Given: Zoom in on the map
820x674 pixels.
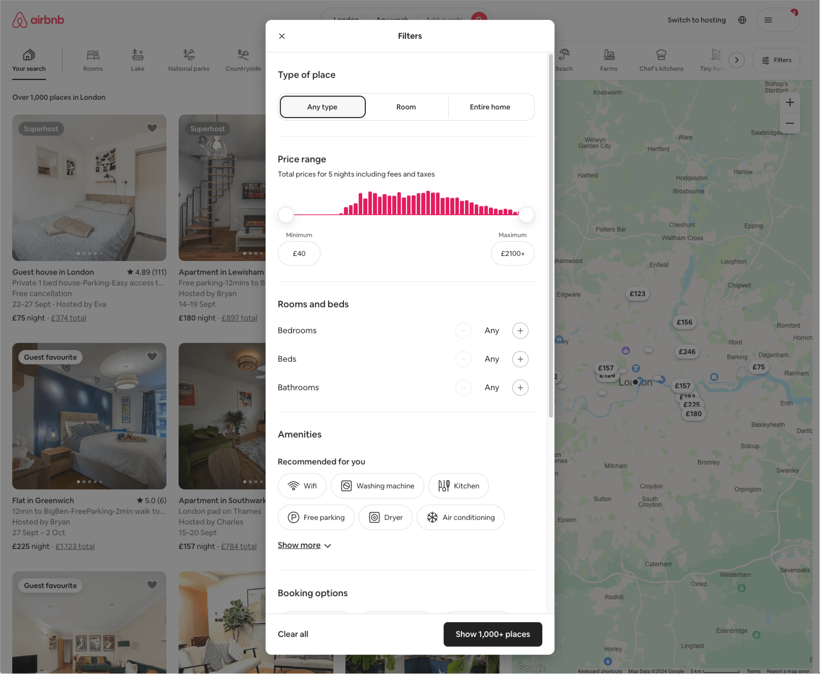Looking at the screenshot, I should (x=790, y=102).
